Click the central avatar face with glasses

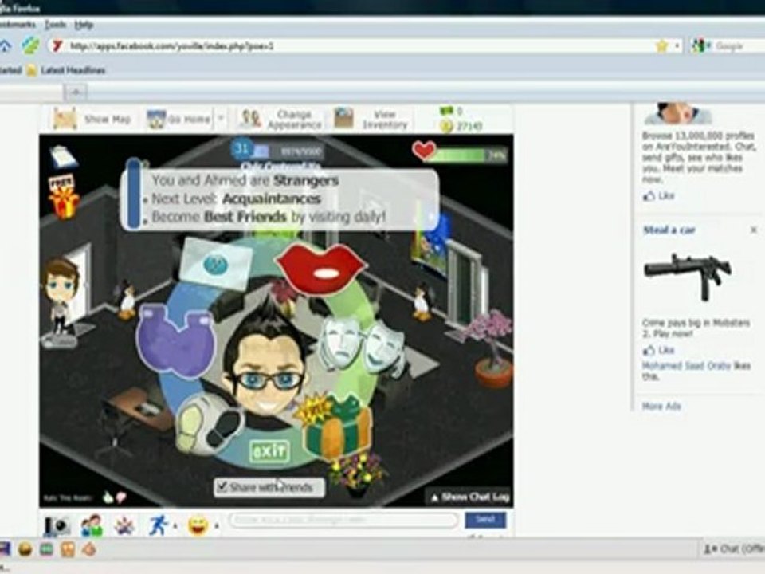tap(266, 364)
